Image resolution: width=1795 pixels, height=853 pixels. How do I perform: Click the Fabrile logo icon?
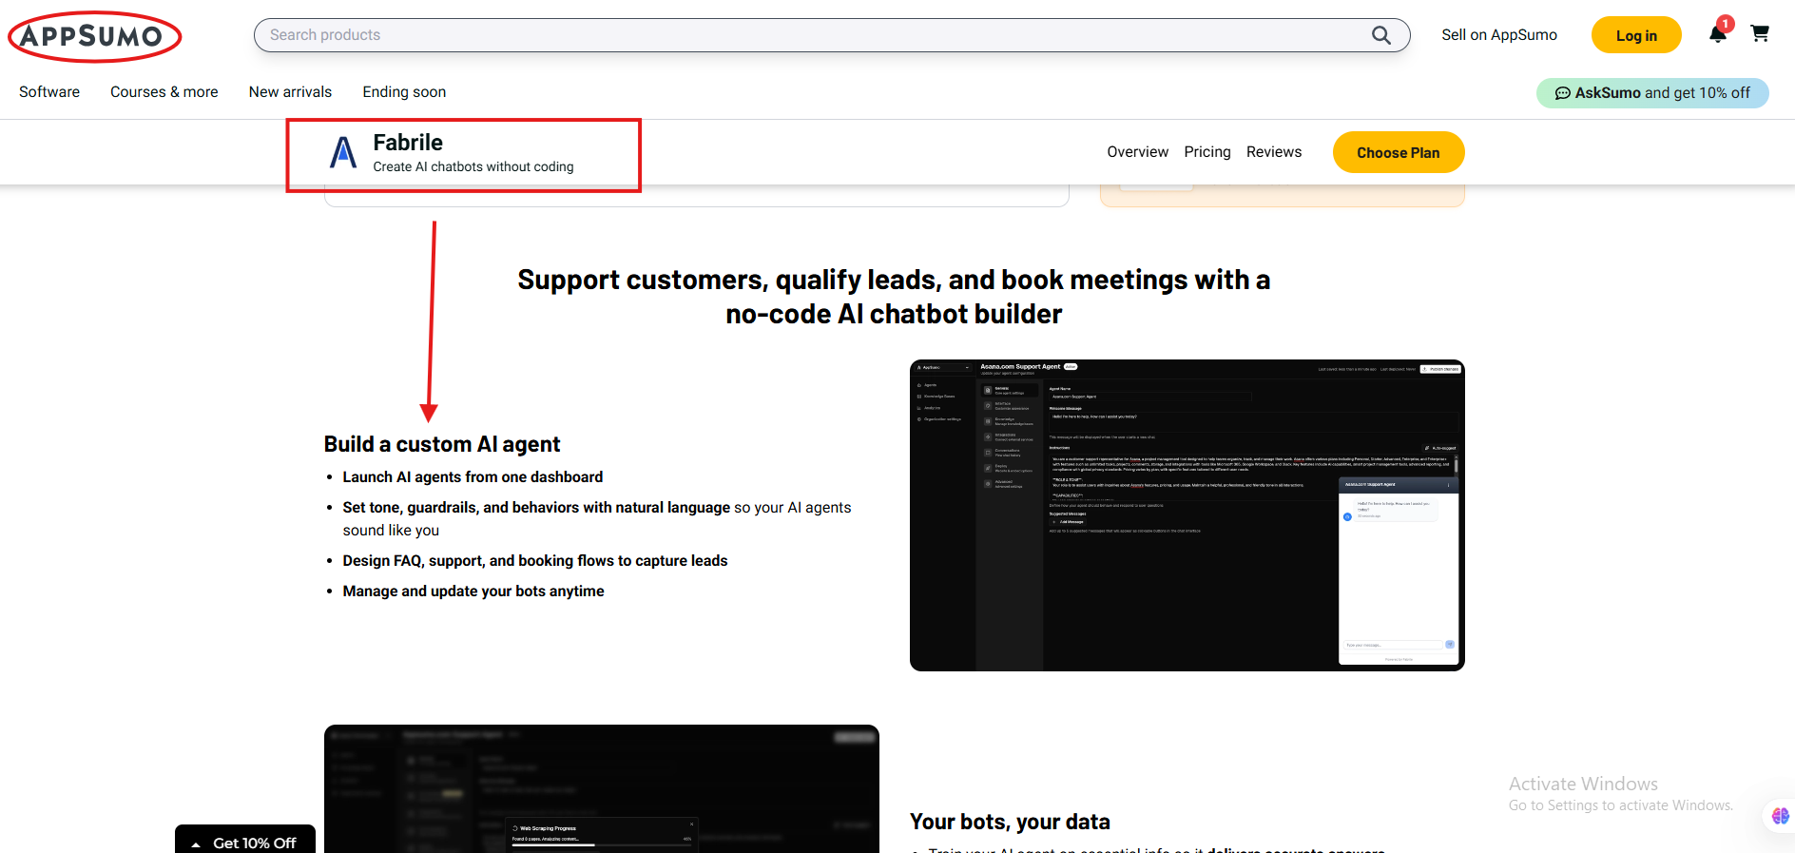[343, 152]
